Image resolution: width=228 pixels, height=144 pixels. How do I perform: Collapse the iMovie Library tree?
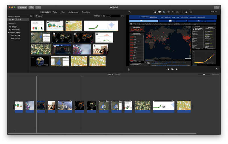click(9, 33)
